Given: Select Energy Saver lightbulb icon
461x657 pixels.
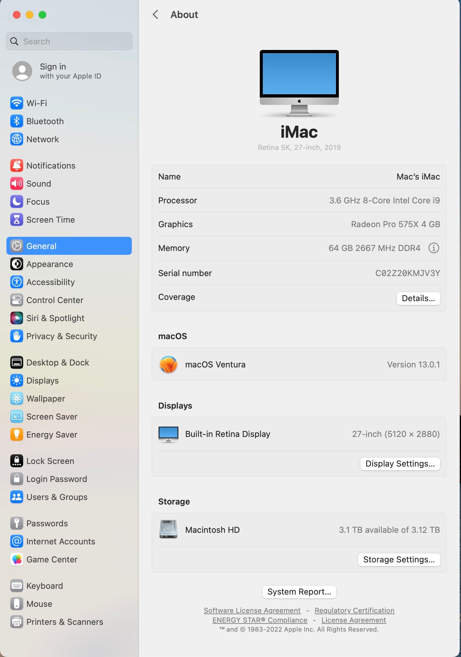Looking at the screenshot, I should (x=17, y=435).
